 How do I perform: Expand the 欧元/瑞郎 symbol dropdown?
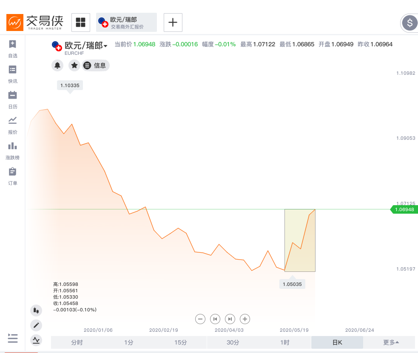(x=105, y=46)
